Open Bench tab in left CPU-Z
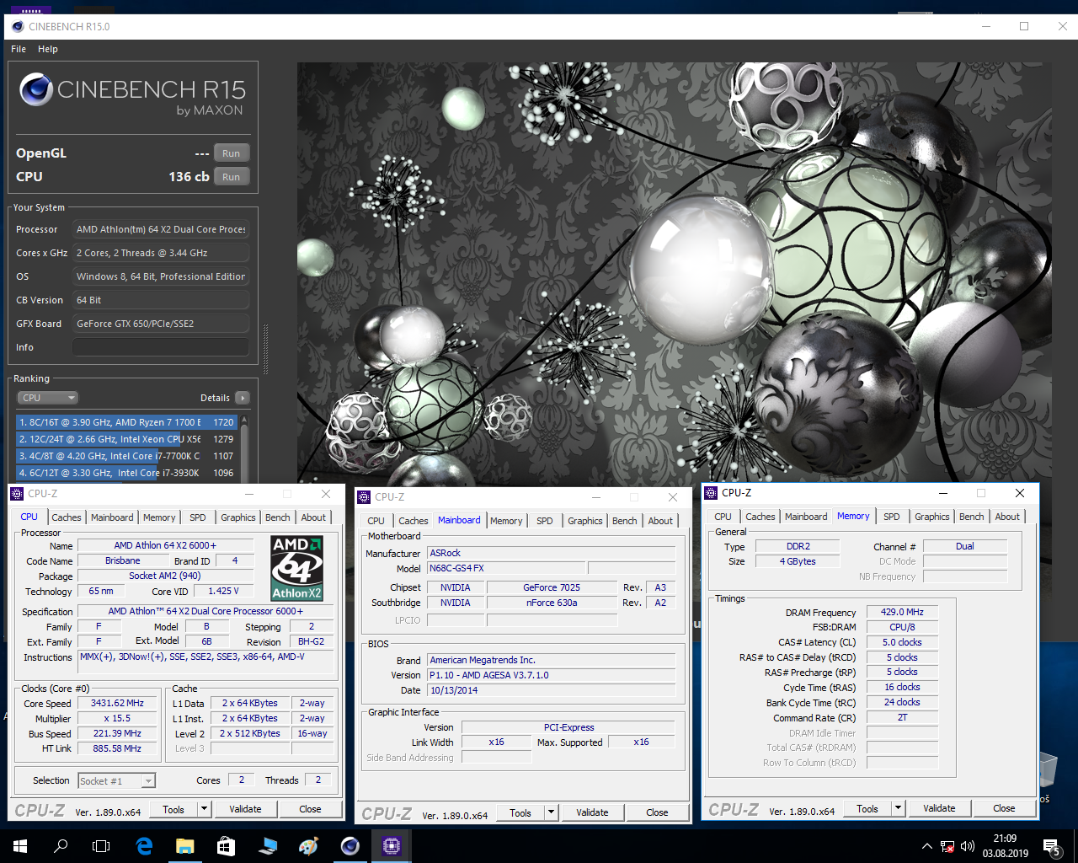 coord(278,517)
